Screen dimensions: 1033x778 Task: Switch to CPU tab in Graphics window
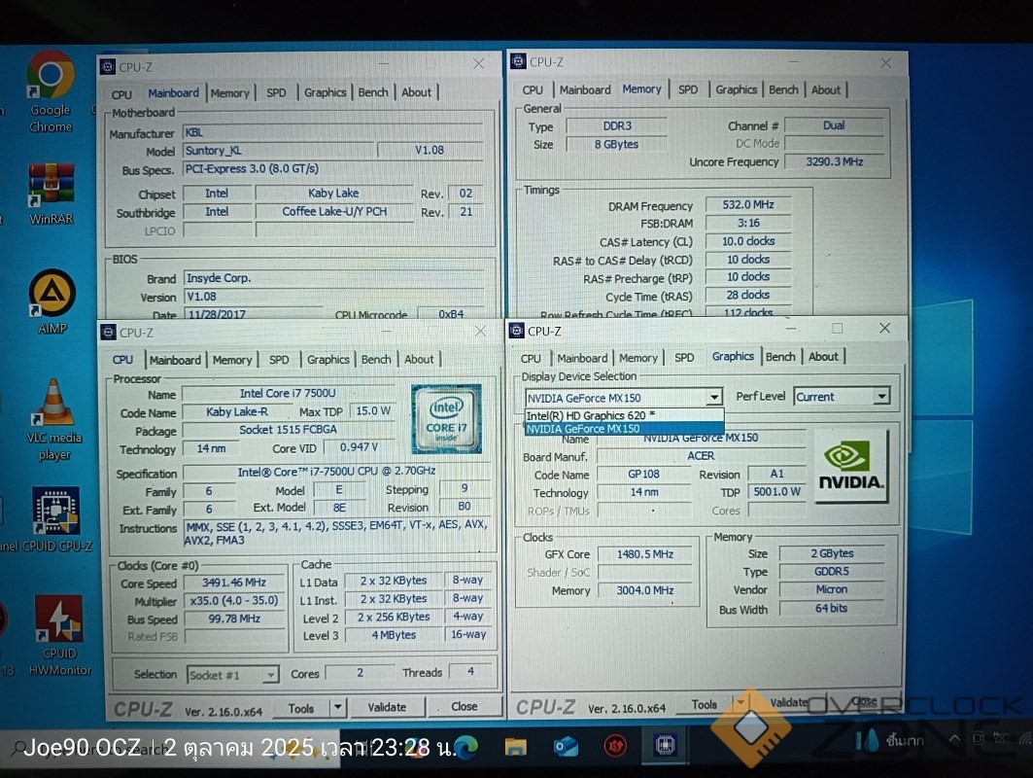[x=531, y=358]
